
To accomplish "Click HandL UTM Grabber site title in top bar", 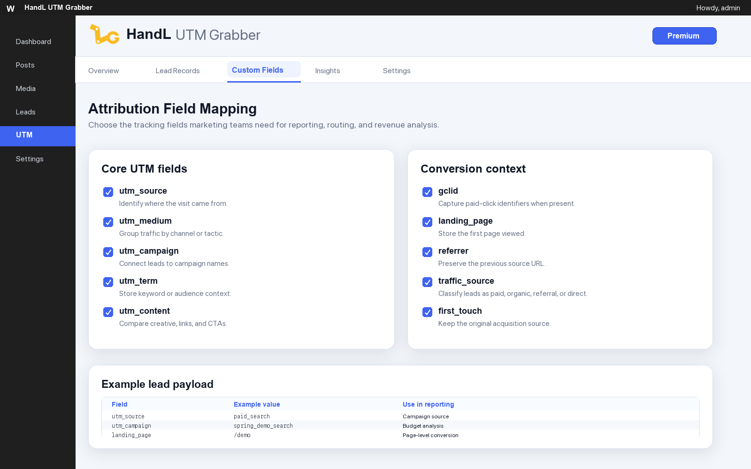I will (x=58, y=8).
